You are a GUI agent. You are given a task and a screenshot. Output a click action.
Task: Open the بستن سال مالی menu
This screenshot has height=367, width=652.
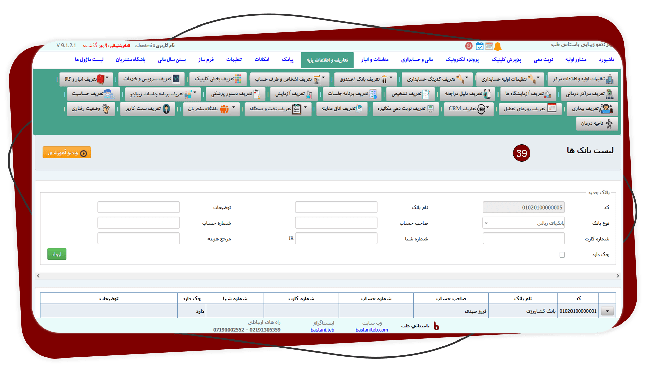[172, 60]
